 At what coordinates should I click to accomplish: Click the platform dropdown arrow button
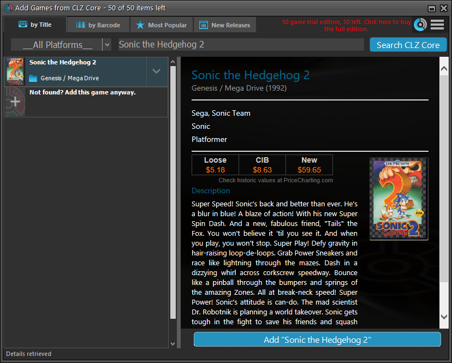(x=107, y=45)
